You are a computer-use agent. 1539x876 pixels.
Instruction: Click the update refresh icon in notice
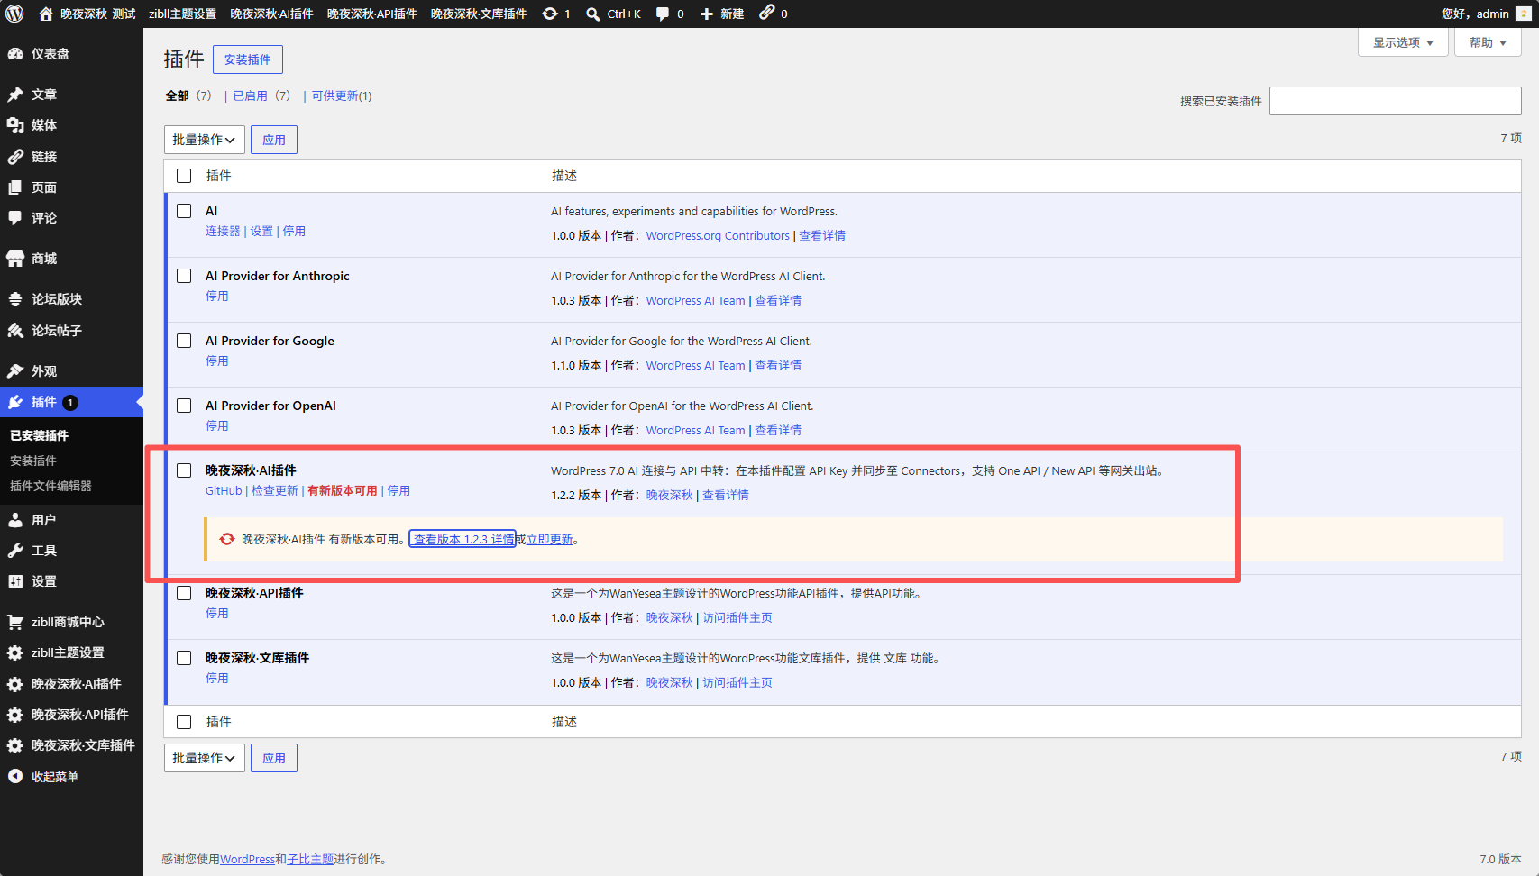(x=227, y=539)
